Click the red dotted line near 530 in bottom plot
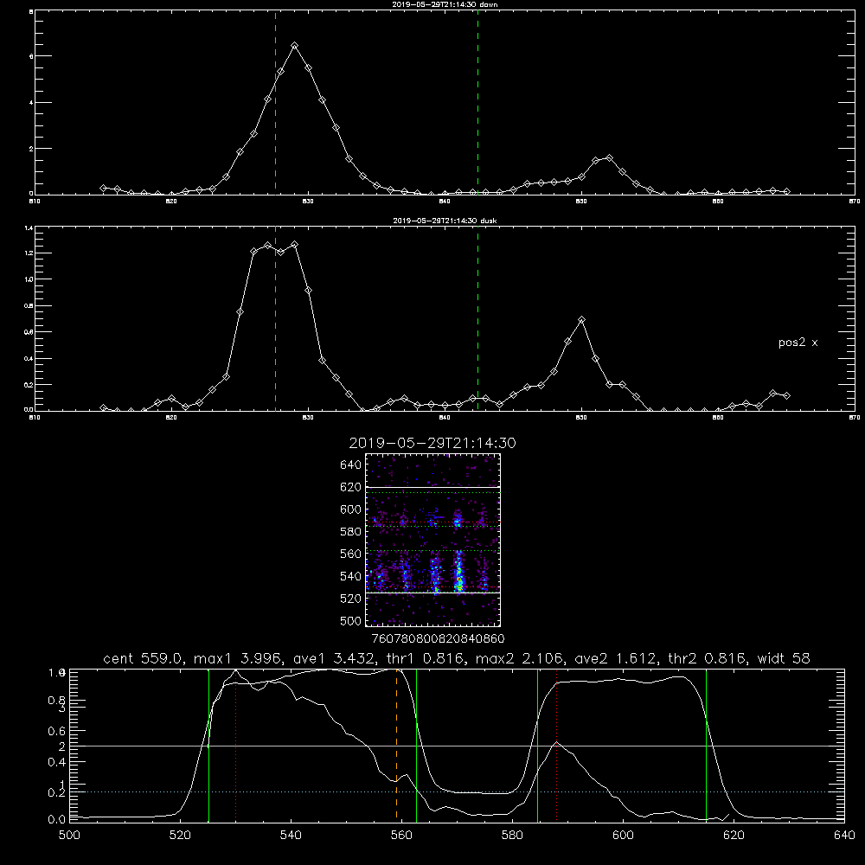 tap(236, 745)
